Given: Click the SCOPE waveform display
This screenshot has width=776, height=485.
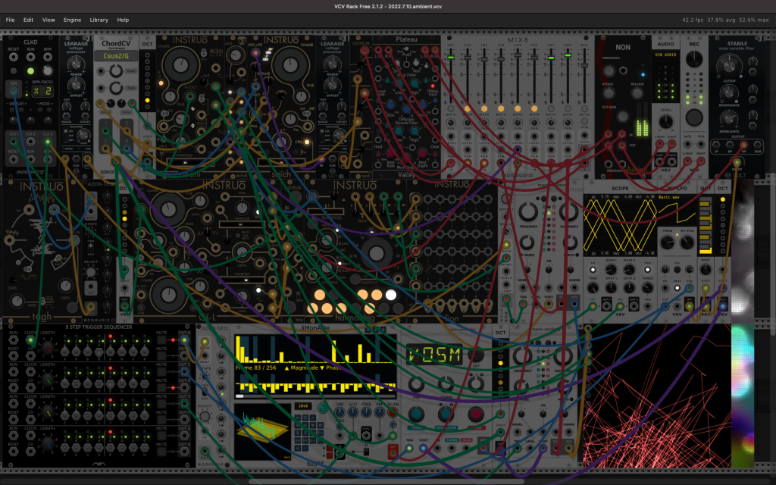Looking at the screenshot, I should coord(621,224).
